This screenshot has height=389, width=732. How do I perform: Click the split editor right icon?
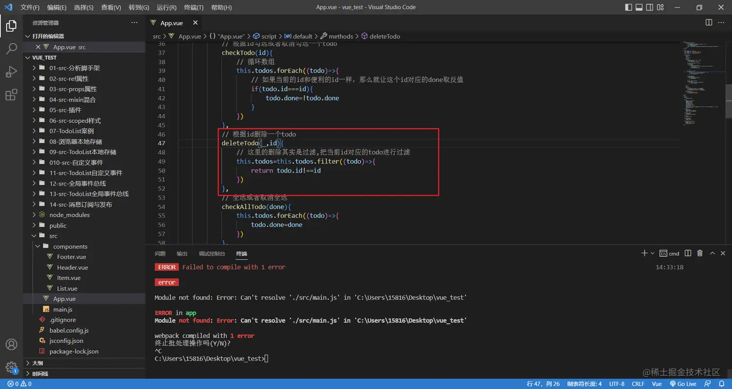[x=709, y=22]
